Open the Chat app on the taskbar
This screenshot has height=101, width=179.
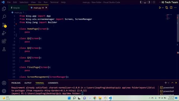click(84, 98)
